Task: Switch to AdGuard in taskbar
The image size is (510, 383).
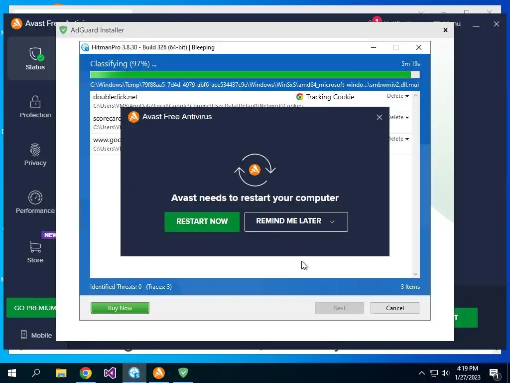Action: point(183,373)
